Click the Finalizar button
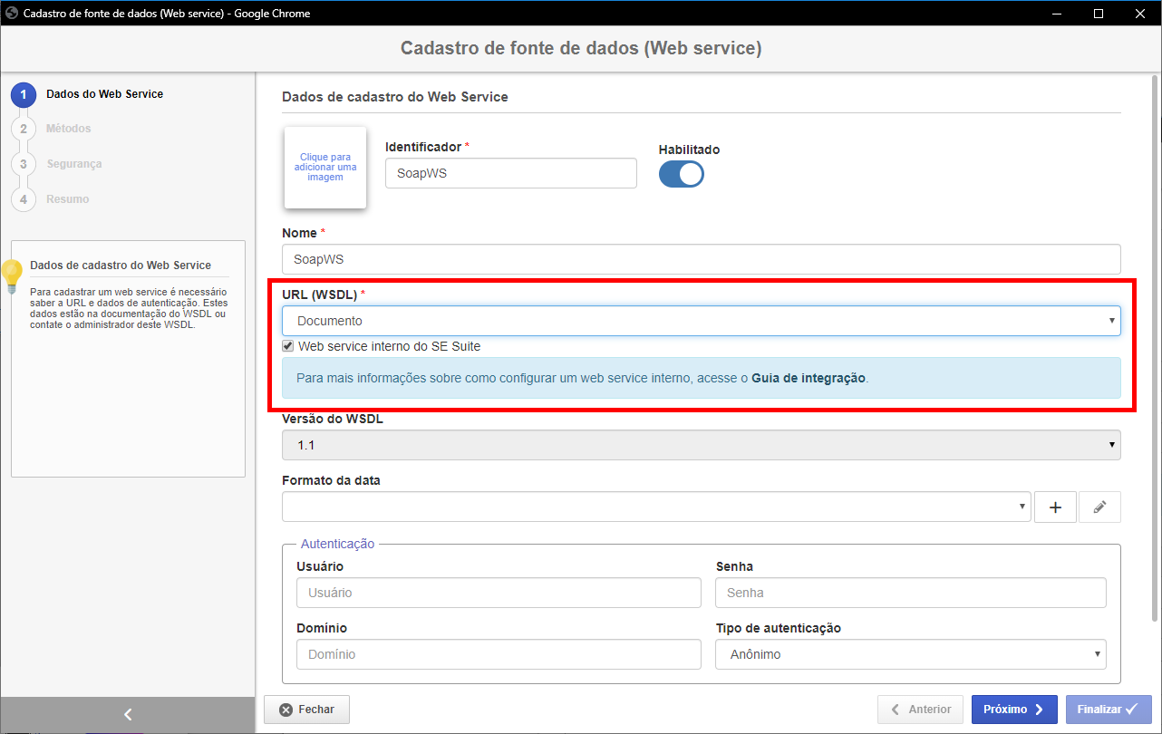The image size is (1162, 734). pyautogui.click(x=1109, y=710)
